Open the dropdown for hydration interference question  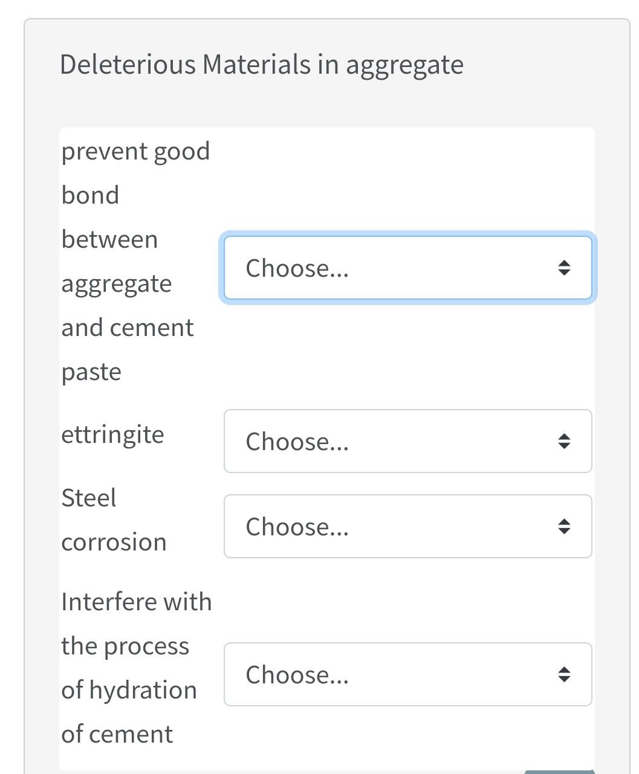[407, 675]
